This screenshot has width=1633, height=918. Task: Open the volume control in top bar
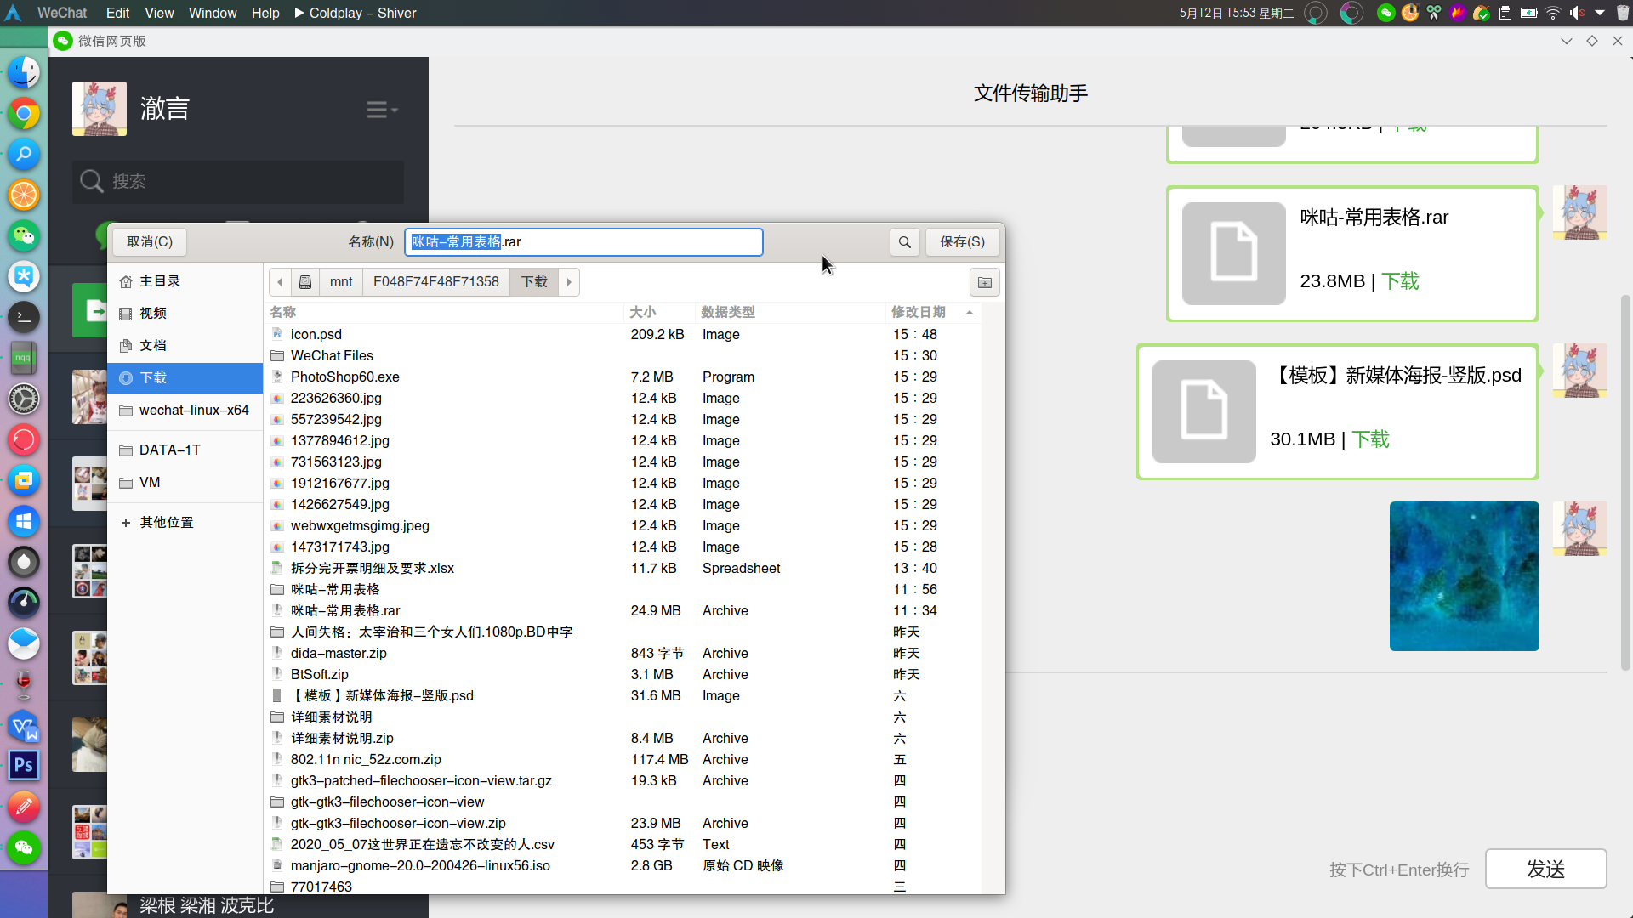1577,13
